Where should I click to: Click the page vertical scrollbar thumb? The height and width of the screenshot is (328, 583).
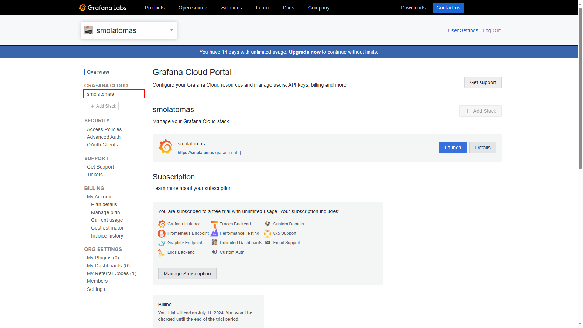coord(580,88)
